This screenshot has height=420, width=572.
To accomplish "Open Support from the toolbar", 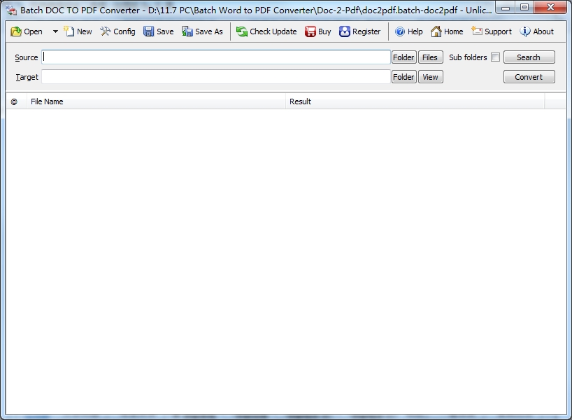I will pyautogui.click(x=492, y=31).
